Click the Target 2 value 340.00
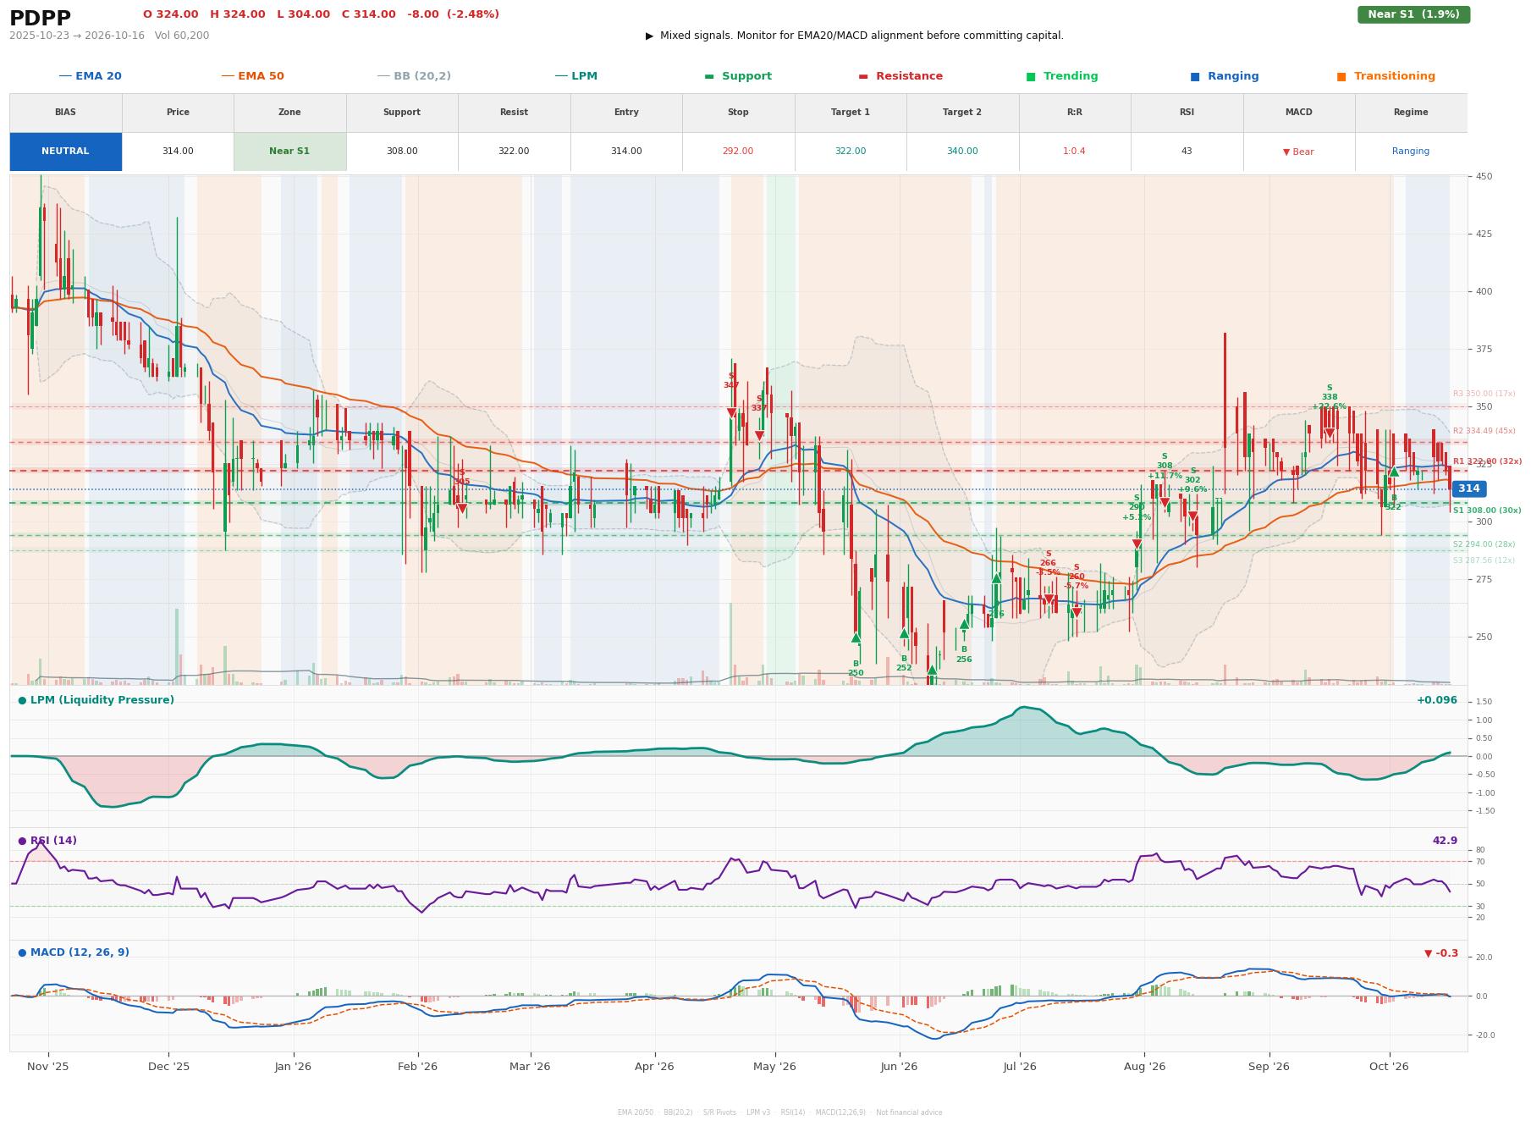The height and width of the screenshot is (1126, 1531). pos(962,152)
